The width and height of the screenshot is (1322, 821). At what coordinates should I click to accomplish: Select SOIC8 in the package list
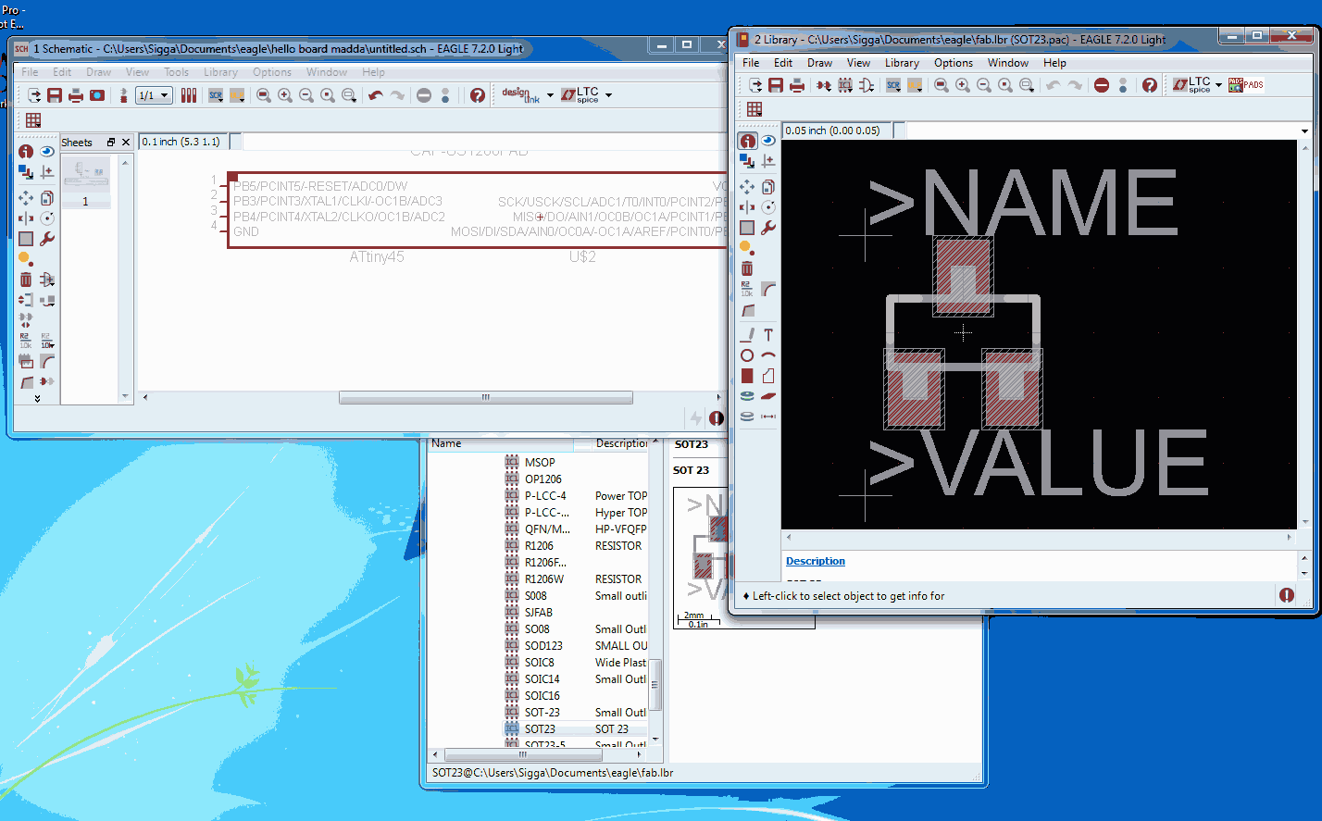(539, 663)
